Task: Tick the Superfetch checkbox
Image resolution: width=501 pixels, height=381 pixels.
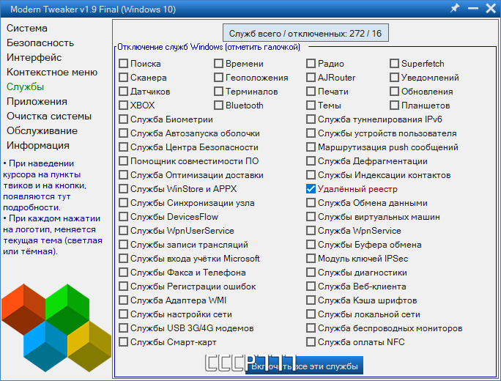Action: pyautogui.click(x=394, y=64)
